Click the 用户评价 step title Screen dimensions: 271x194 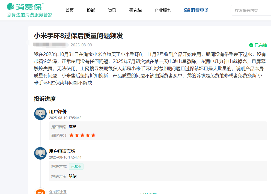click(x=58, y=112)
